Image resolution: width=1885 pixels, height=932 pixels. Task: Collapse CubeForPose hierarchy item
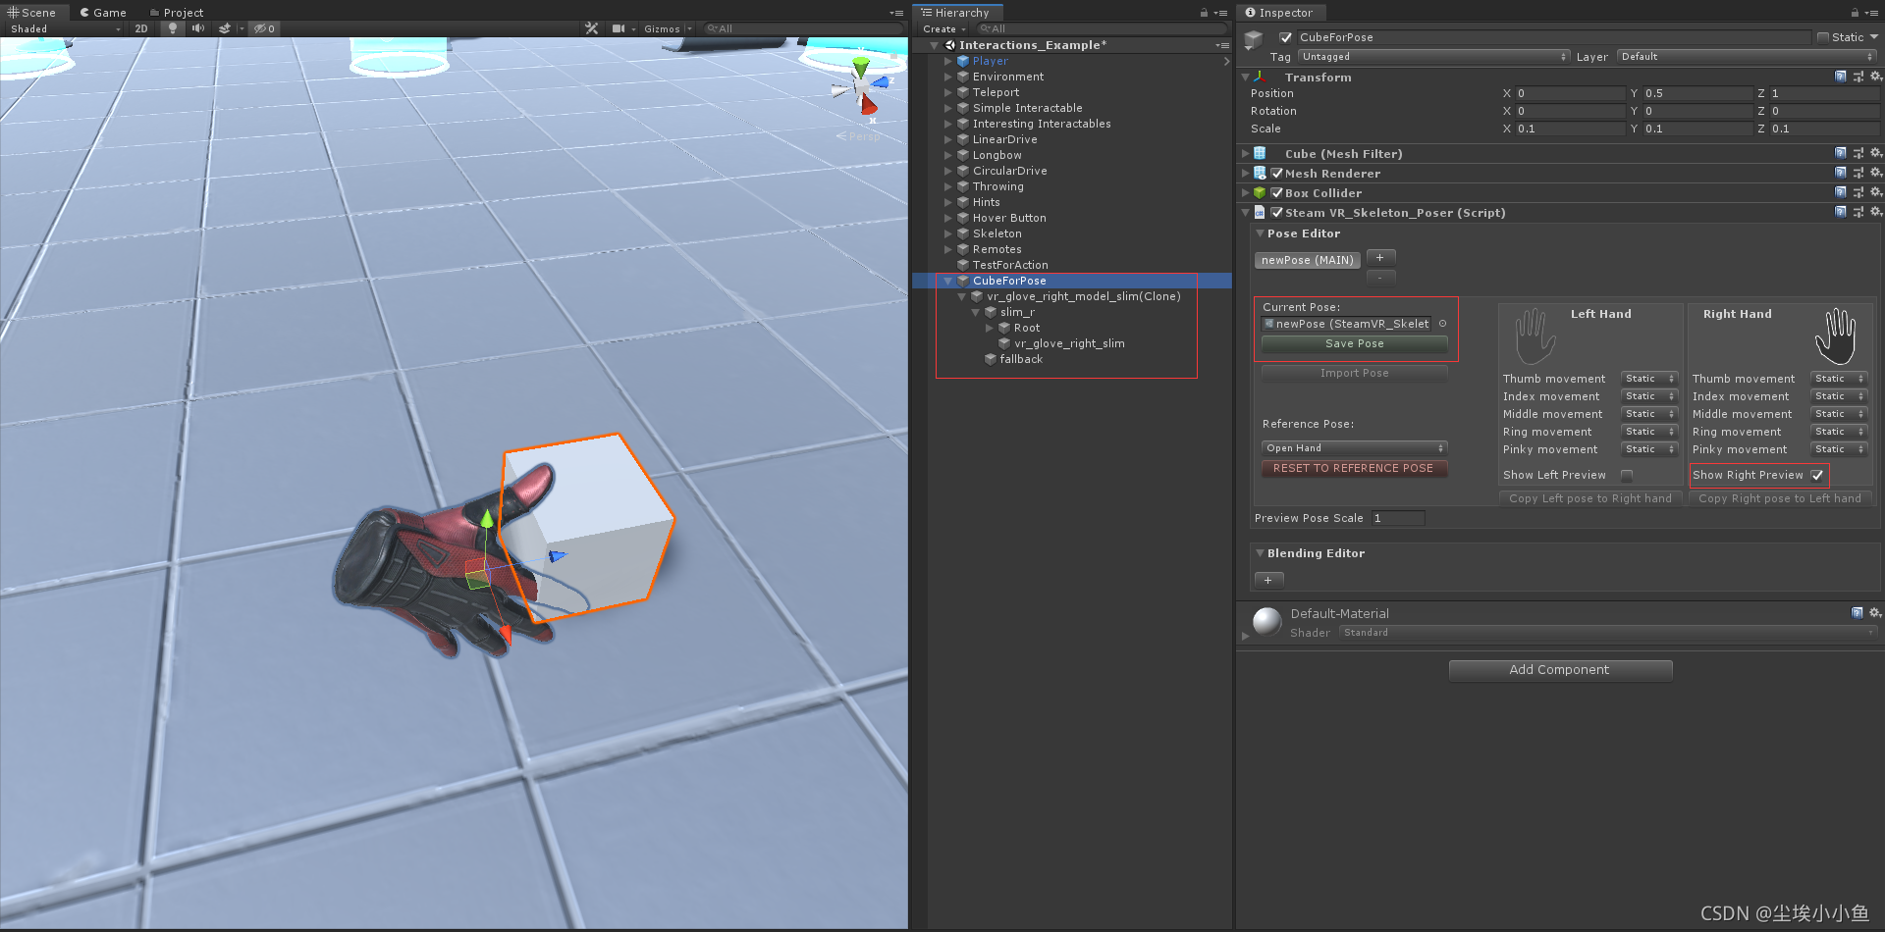click(948, 281)
